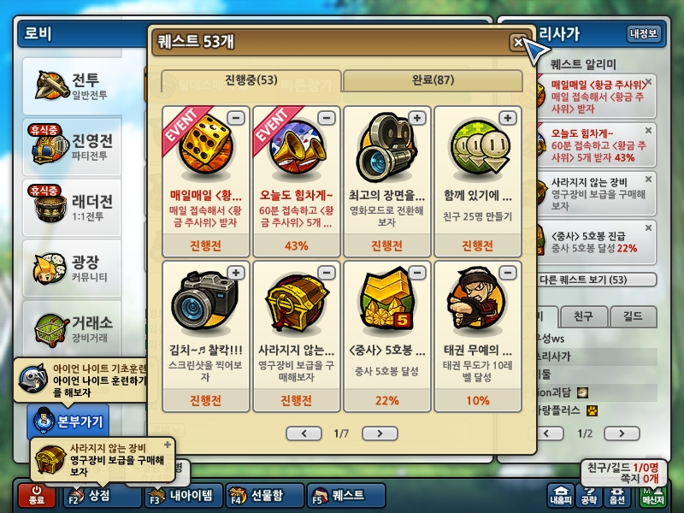The height and width of the screenshot is (513, 684).
Task: Open the golden dice daily event quest
Action: pyautogui.click(x=205, y=181)
